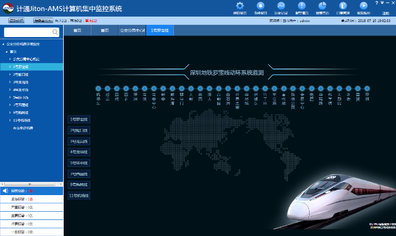Switch to the 公安分局中心 tab
396x236 pixels.
coord(131,30)
